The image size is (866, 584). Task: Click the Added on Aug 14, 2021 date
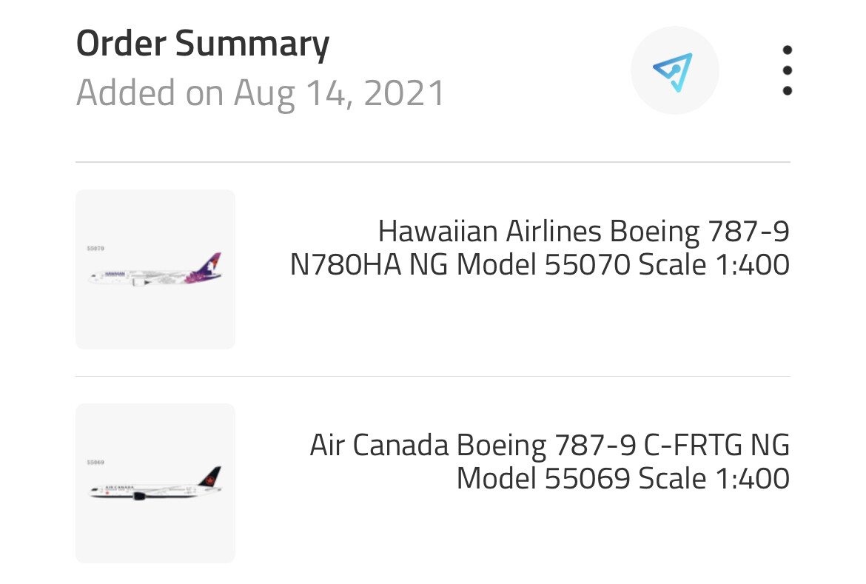[x=261, y=93]
